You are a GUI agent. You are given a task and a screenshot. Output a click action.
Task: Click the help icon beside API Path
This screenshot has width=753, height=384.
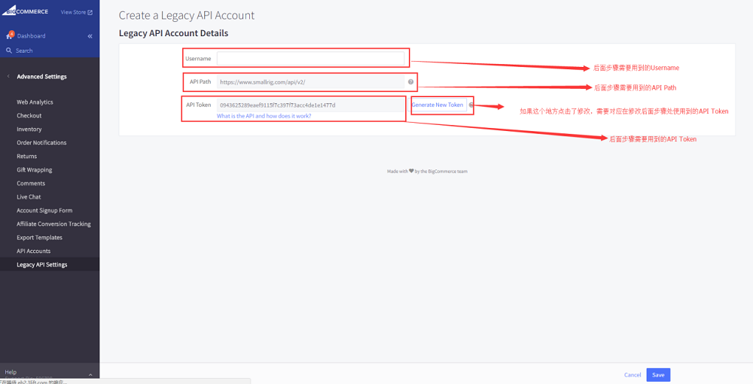(410, 82)
